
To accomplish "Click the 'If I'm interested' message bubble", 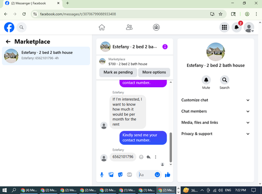I will click(128, 112).
